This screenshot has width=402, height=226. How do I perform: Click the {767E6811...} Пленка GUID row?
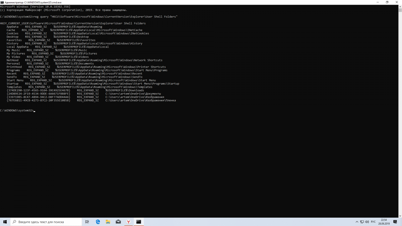(91, 100)
